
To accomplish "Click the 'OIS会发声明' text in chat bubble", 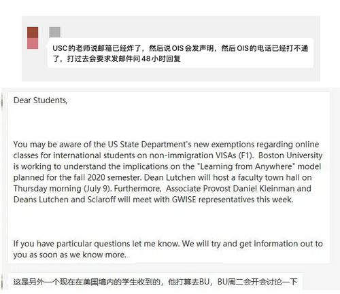I will point(192,48).
